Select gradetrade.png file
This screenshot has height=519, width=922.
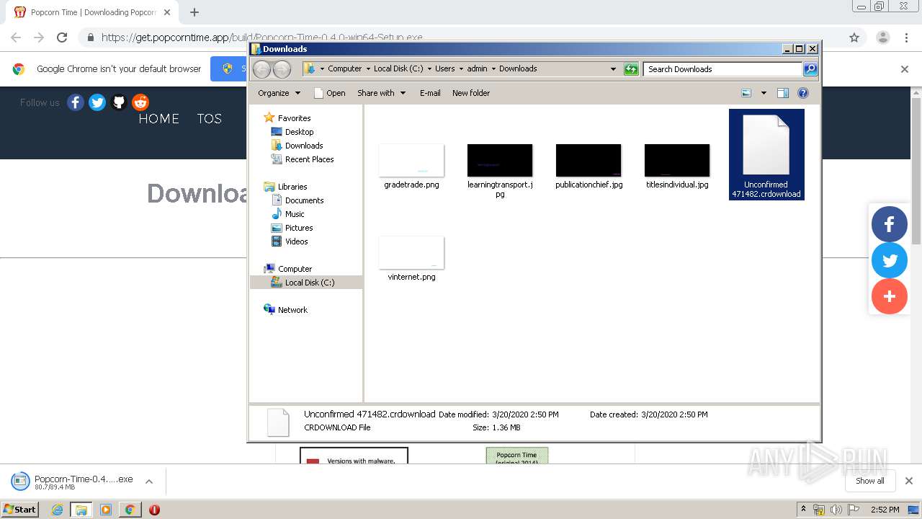coord(411,166)
